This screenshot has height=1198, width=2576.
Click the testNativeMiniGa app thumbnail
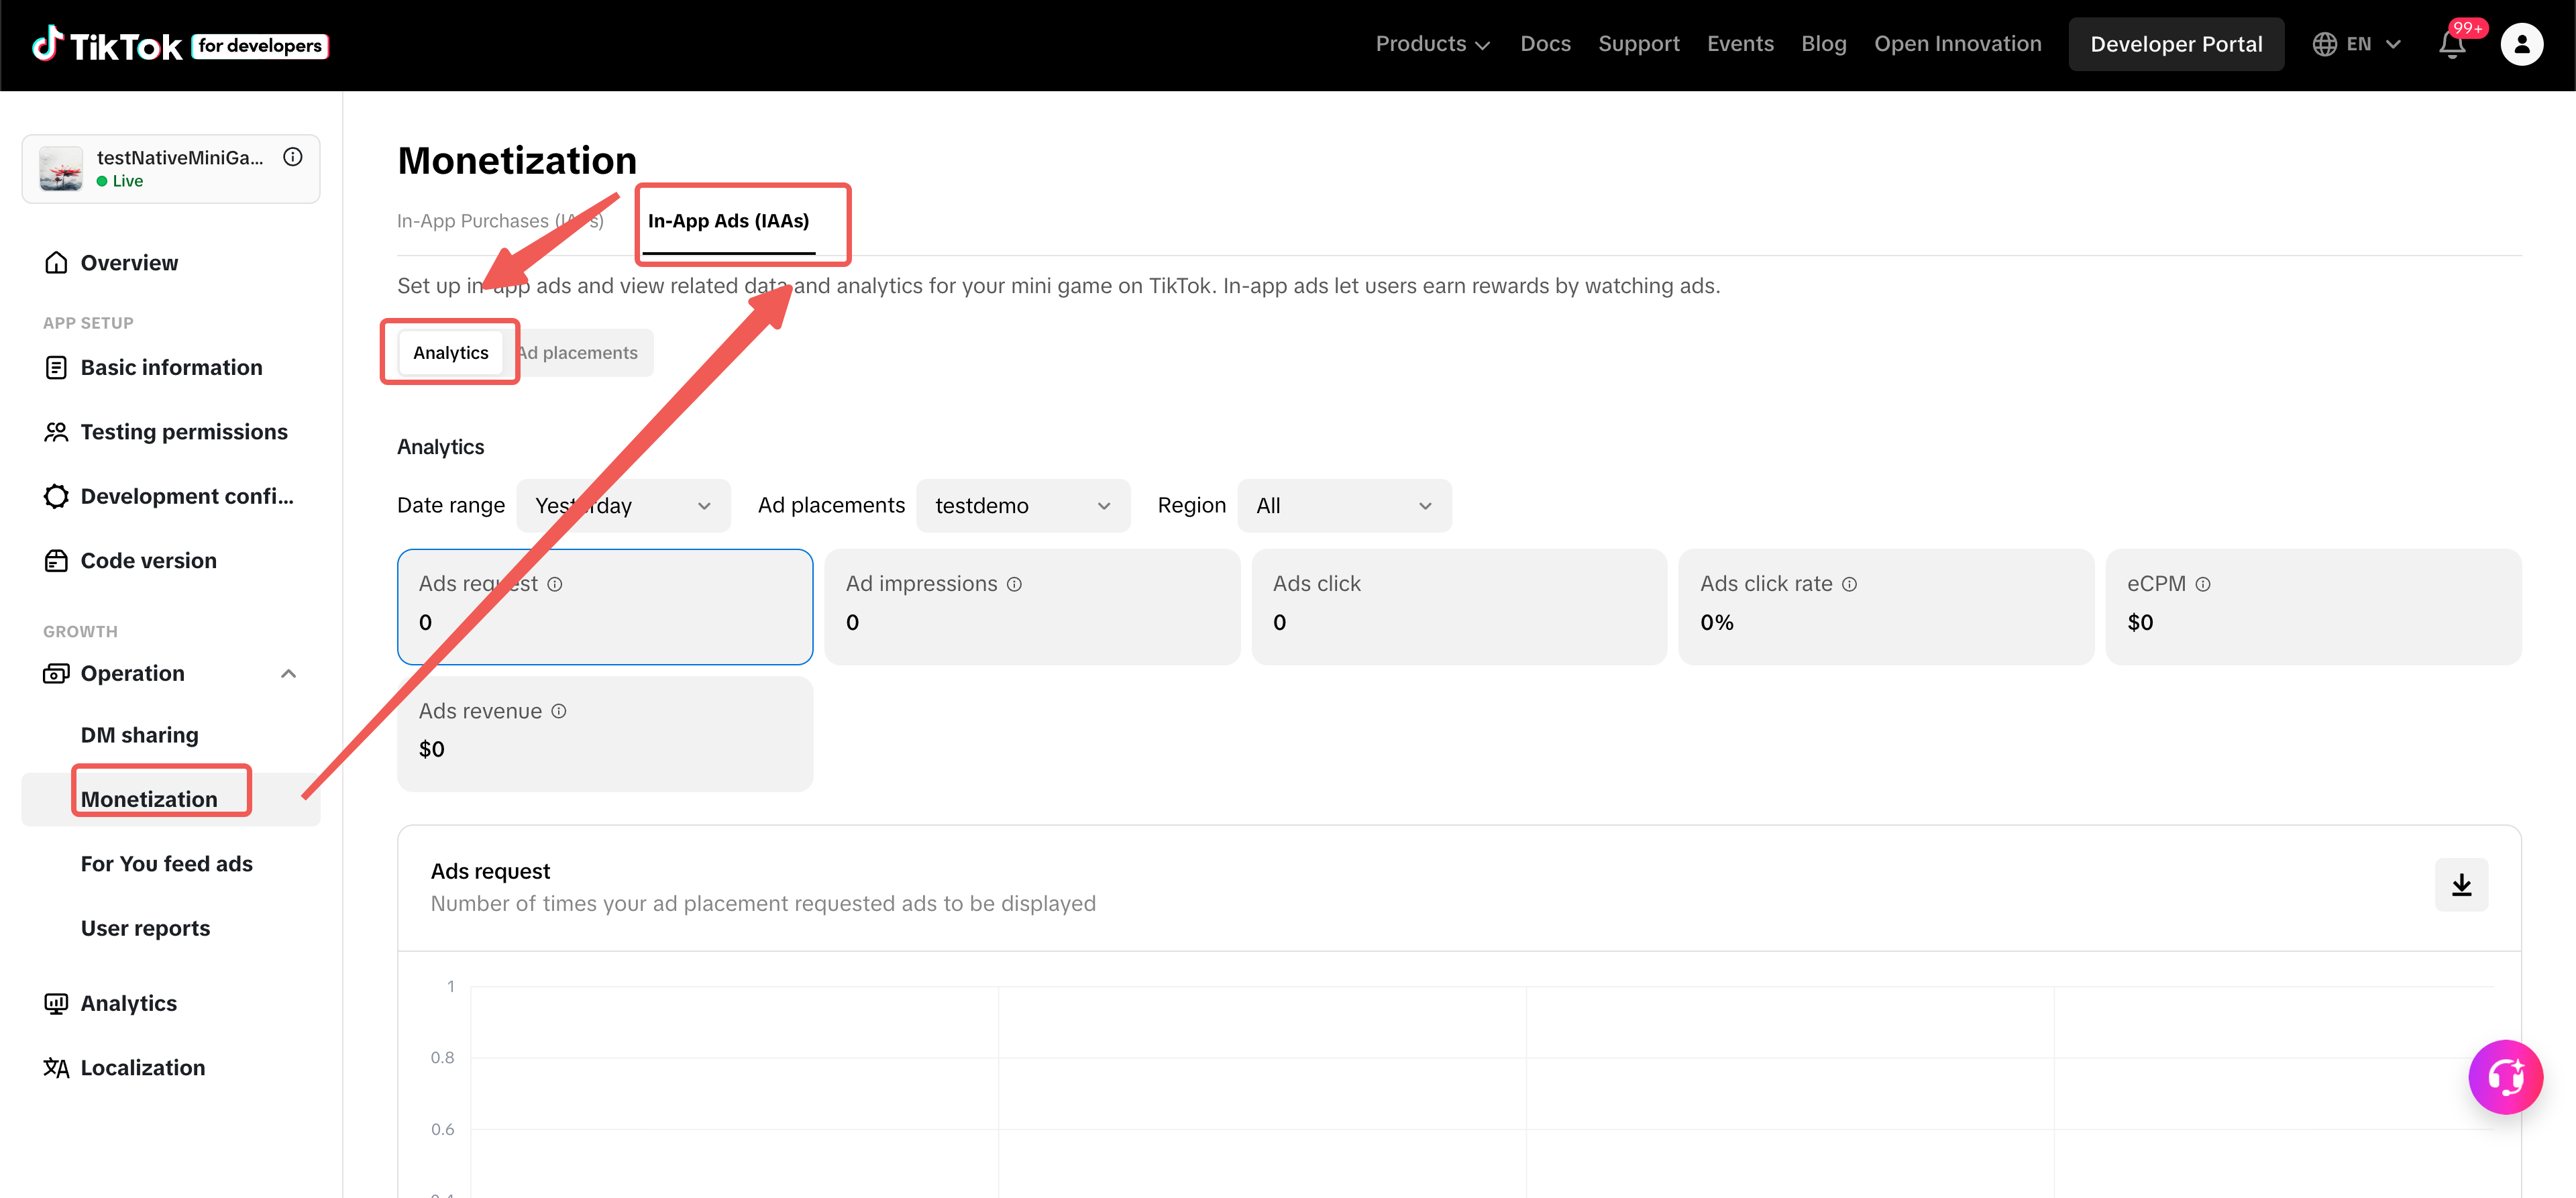(x=61, y=169)
